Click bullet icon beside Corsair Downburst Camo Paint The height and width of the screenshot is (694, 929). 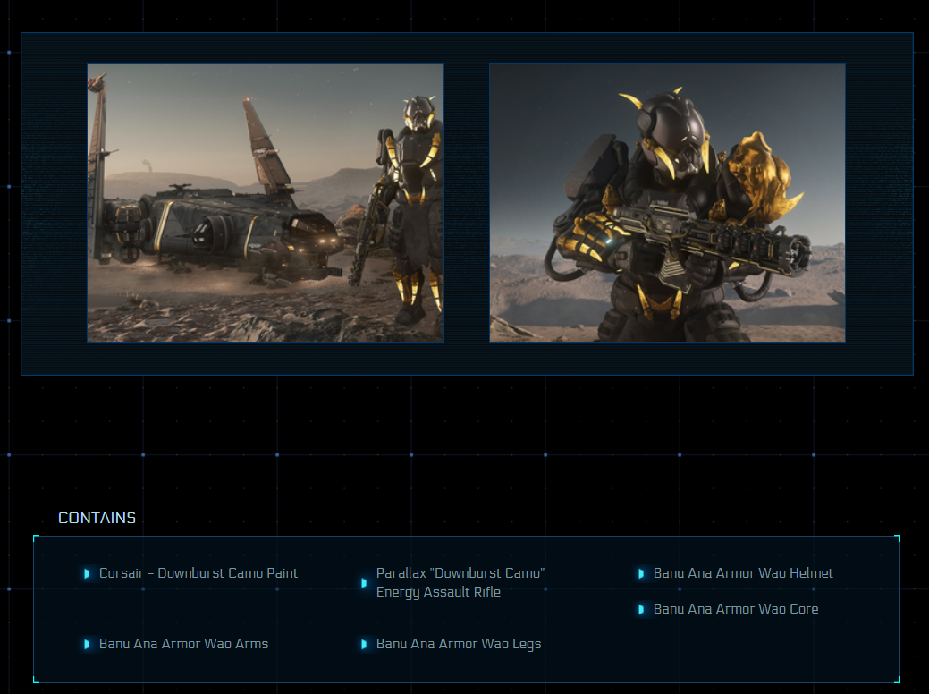click(x=87, y=573)
